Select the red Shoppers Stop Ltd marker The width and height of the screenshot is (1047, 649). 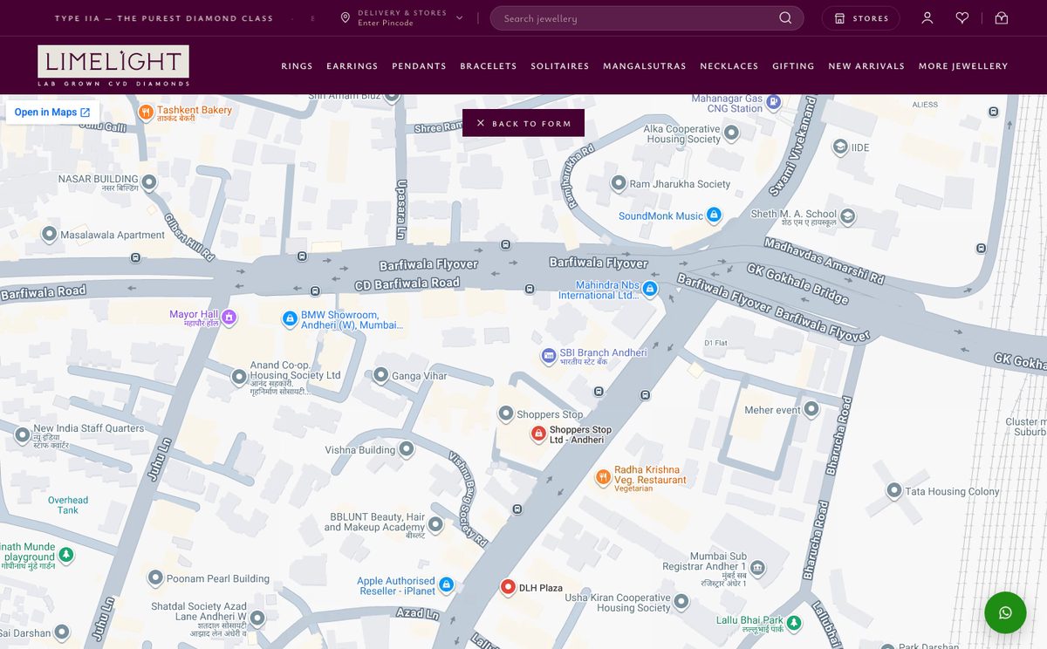coord(538,434)
